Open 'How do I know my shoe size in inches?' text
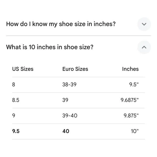Screen dimensions: 157x157 coord(61,24)
